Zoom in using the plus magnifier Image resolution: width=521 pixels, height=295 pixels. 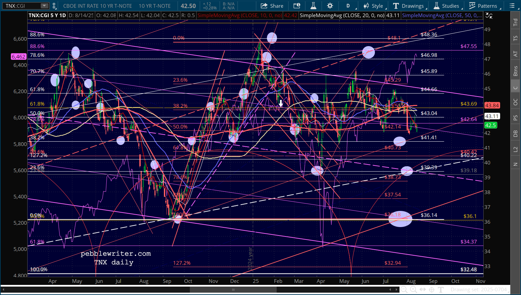pyautogui.click(x=413, y=290)
